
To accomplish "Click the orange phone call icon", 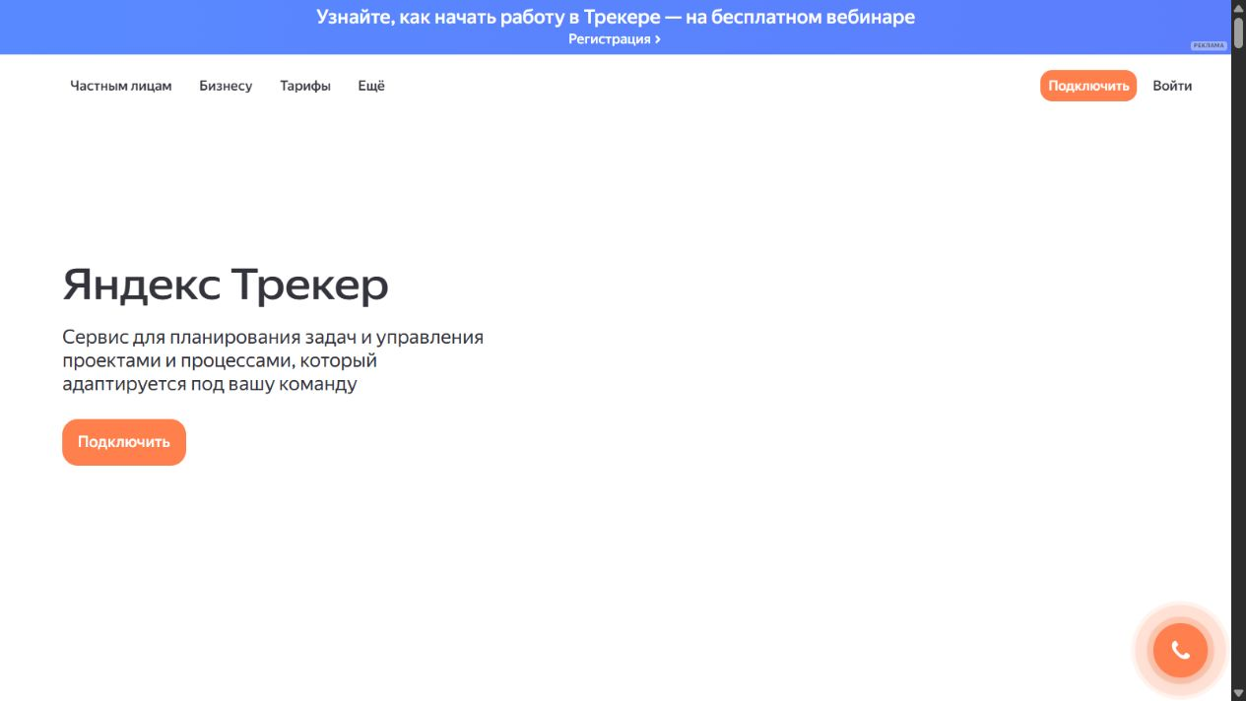I will click(1180, 650).
